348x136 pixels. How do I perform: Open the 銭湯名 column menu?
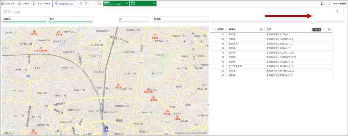pos(261,30)
